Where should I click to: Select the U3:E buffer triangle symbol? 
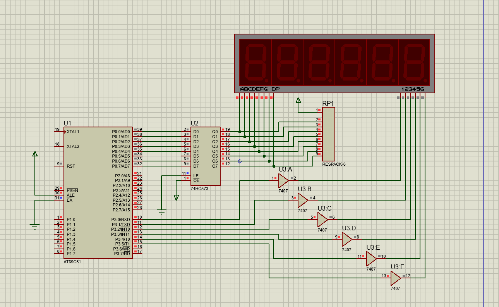point(371,259)
